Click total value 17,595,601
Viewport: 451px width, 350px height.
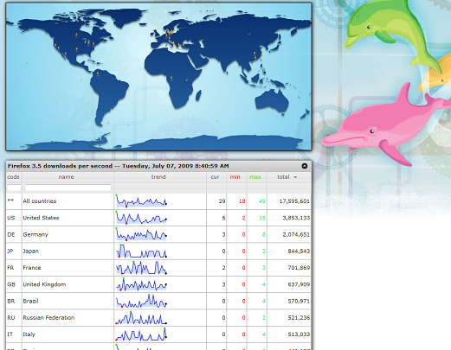pyautogui.click(x=294, y=201)
